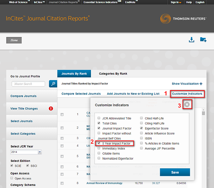This screenshot has width=214, height=188.
Task: Enable the Citing Half-Life indicator
Action: 141,123
